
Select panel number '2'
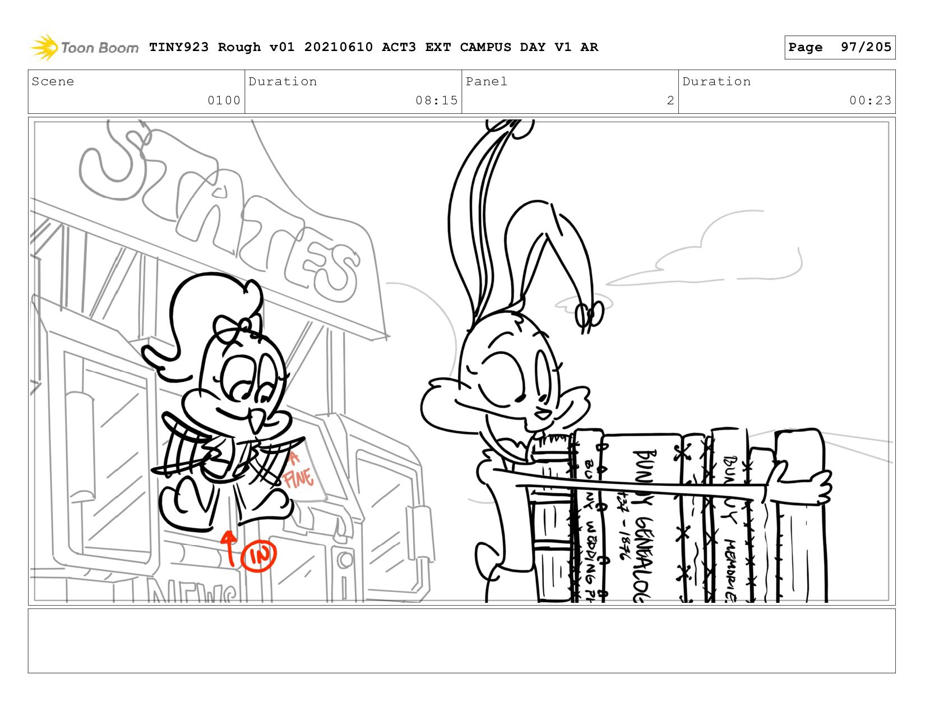(x=670, y=100)
